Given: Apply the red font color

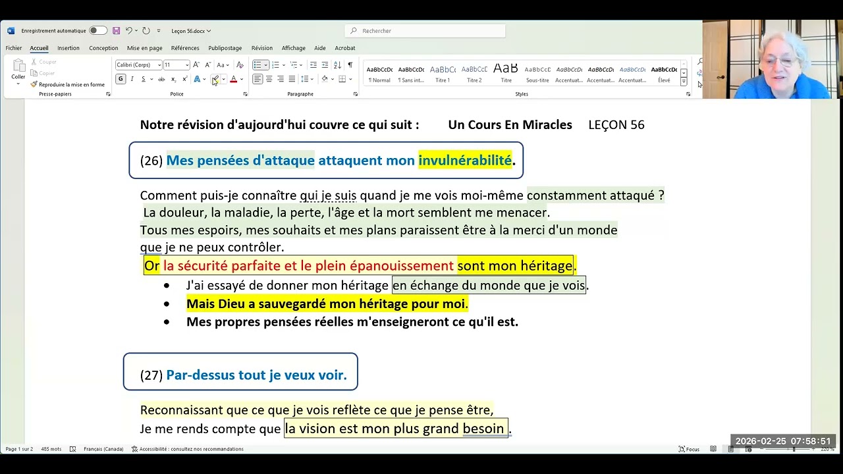Looking at the screenshot, I should (x=233, y=79).
